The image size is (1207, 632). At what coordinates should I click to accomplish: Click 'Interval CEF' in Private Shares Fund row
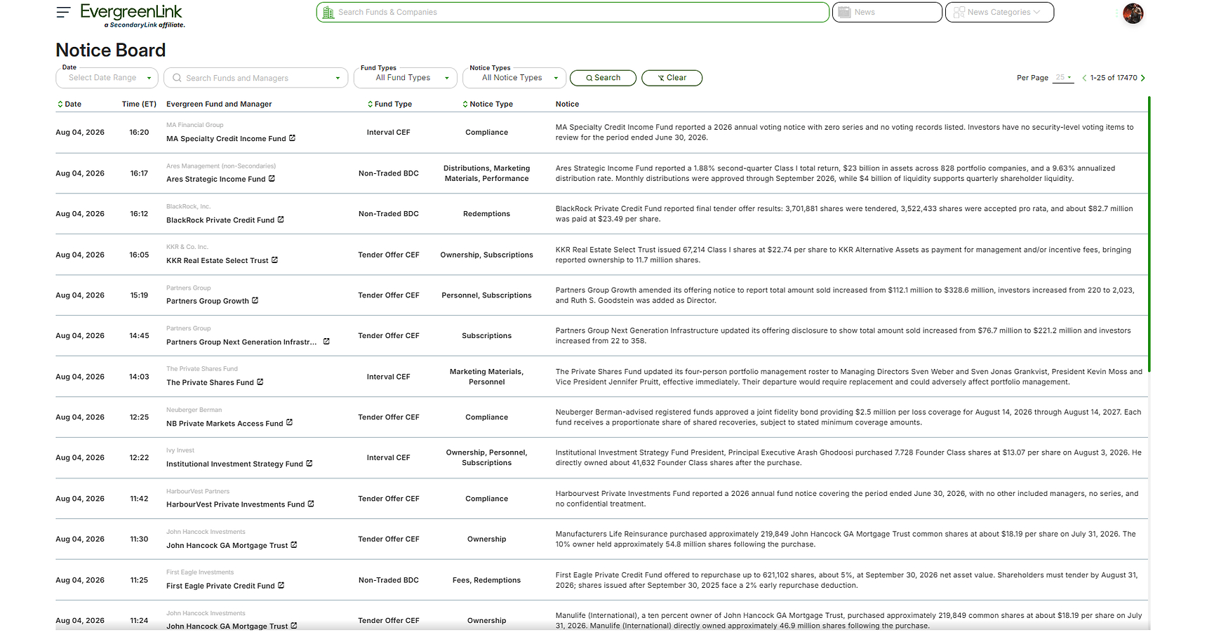click(x=389, y=377)
